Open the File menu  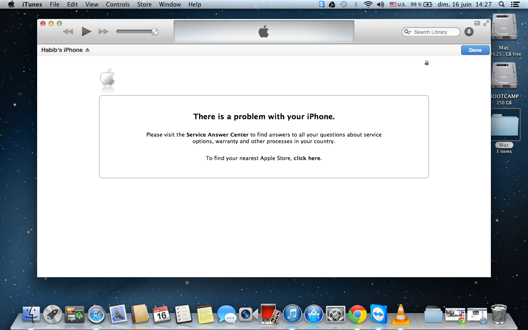coord(54,5)
